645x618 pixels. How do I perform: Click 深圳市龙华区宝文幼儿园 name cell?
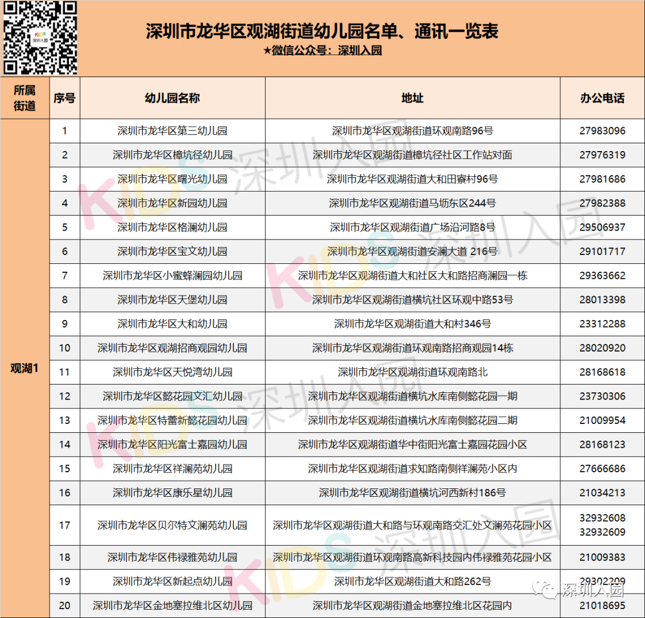click(173, 251)
